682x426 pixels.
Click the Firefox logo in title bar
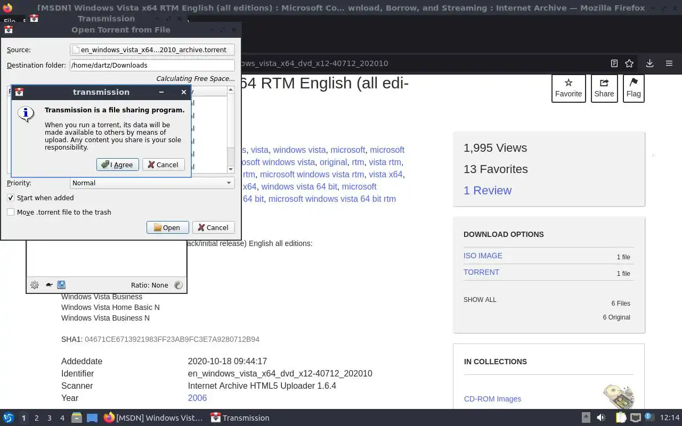(x=7, y=8)
